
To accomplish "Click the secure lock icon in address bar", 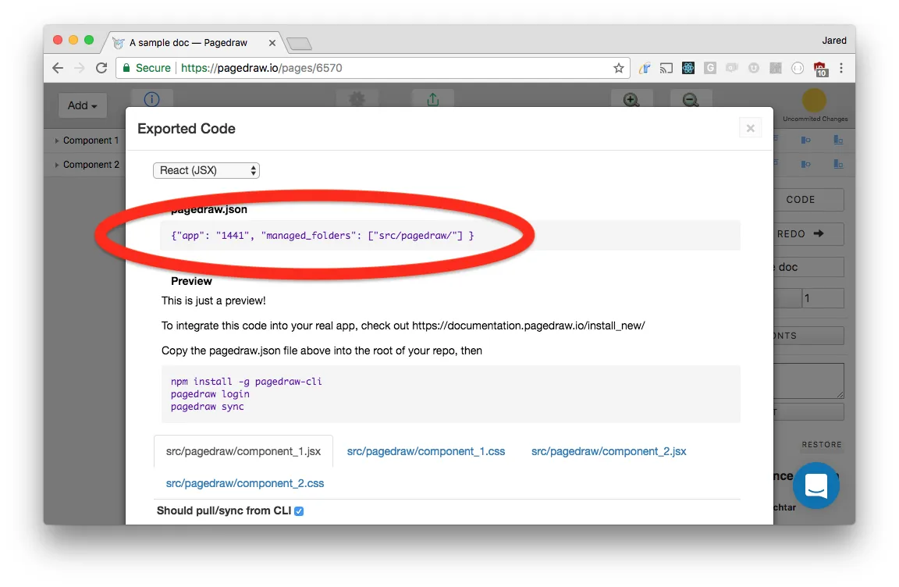I will (x=126, y=68).
